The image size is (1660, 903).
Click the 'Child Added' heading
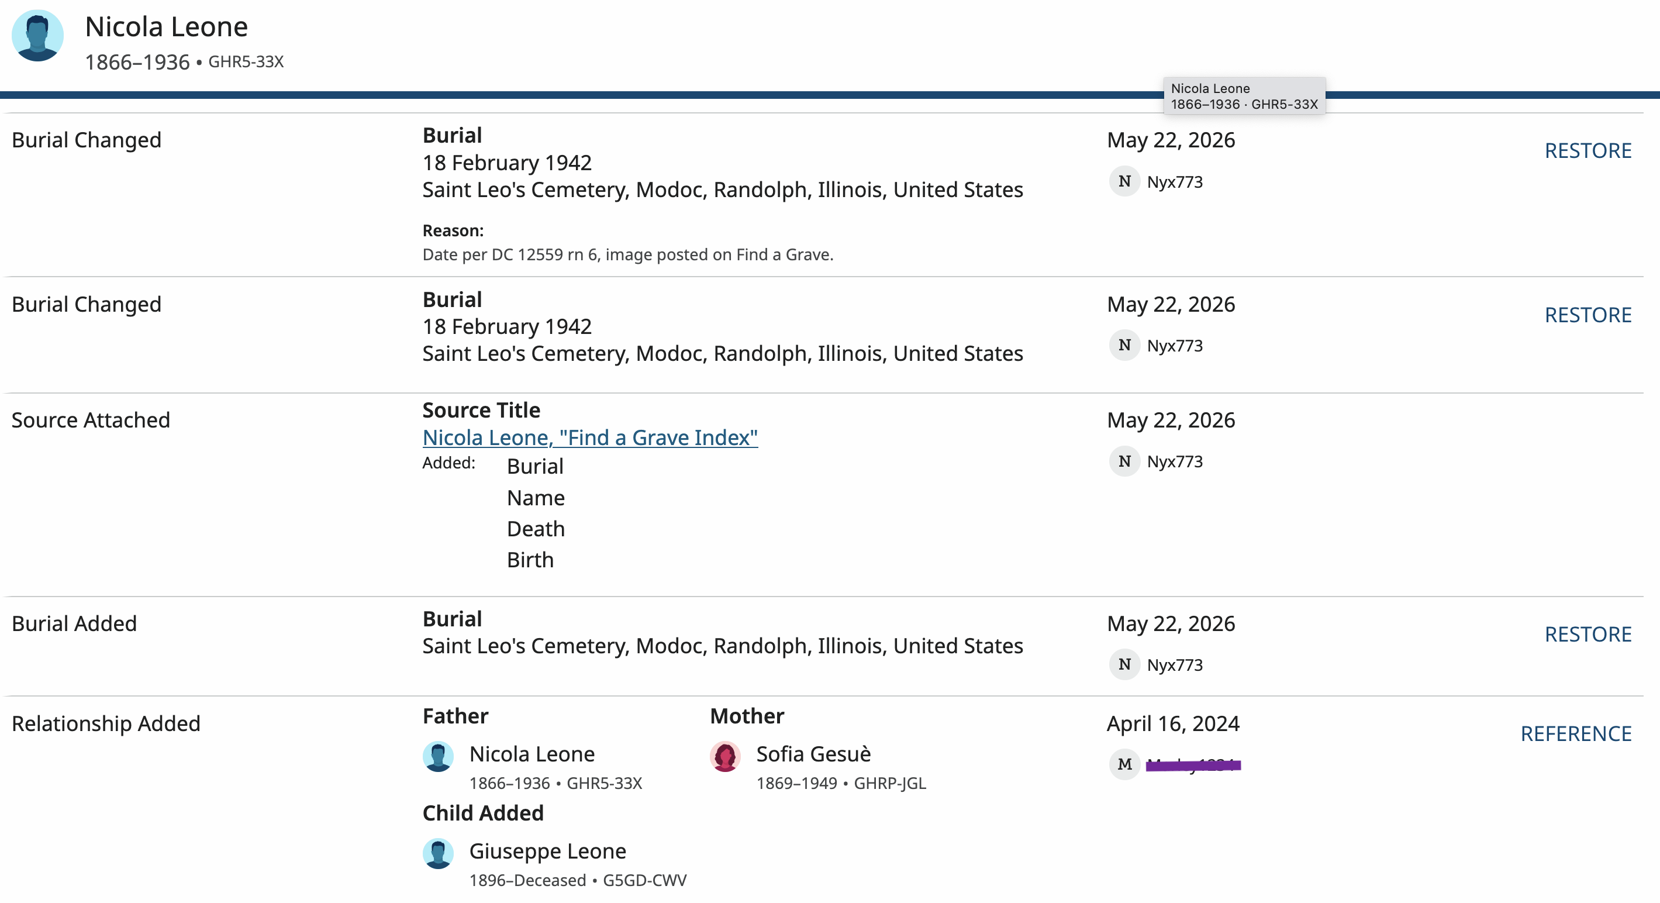(x=482, y=814)
